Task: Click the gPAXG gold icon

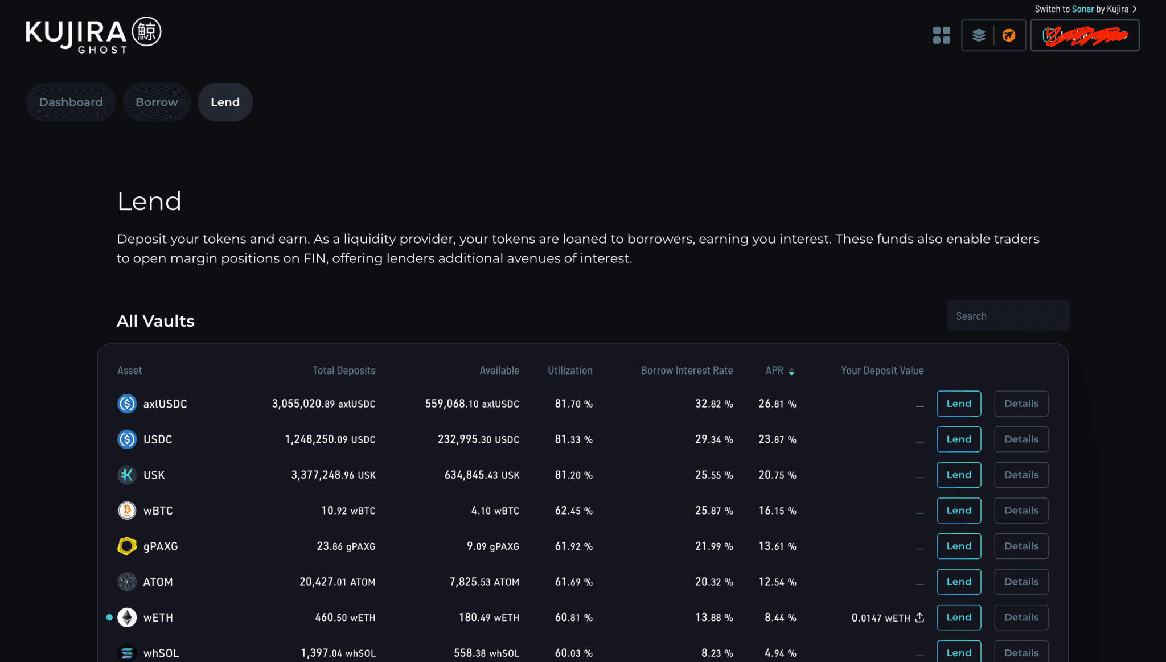Action: click(x=127, y=546)
